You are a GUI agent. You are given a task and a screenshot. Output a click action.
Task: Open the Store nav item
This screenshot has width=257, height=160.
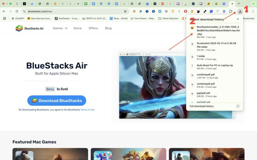tap(78, 28)
